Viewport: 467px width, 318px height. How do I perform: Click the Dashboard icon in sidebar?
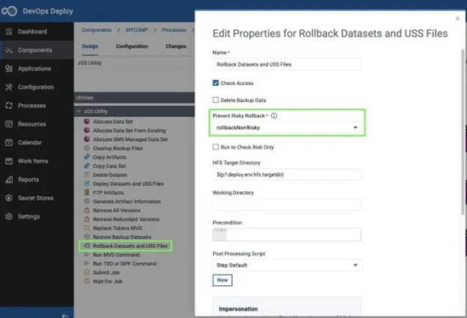(8, 32)
